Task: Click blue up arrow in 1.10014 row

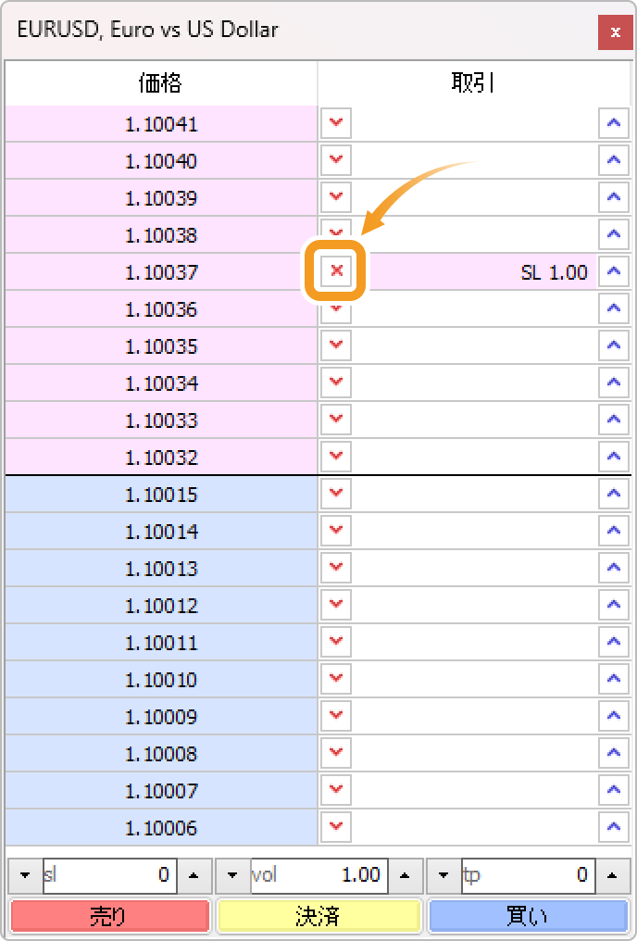Action: 613,531
